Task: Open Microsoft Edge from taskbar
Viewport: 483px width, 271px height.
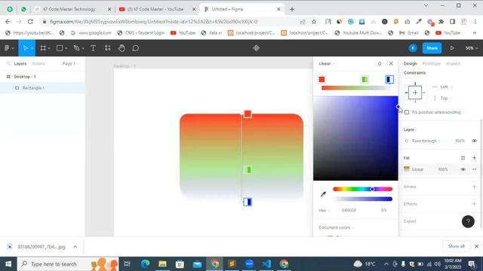Action: click(x=145, y=264)
